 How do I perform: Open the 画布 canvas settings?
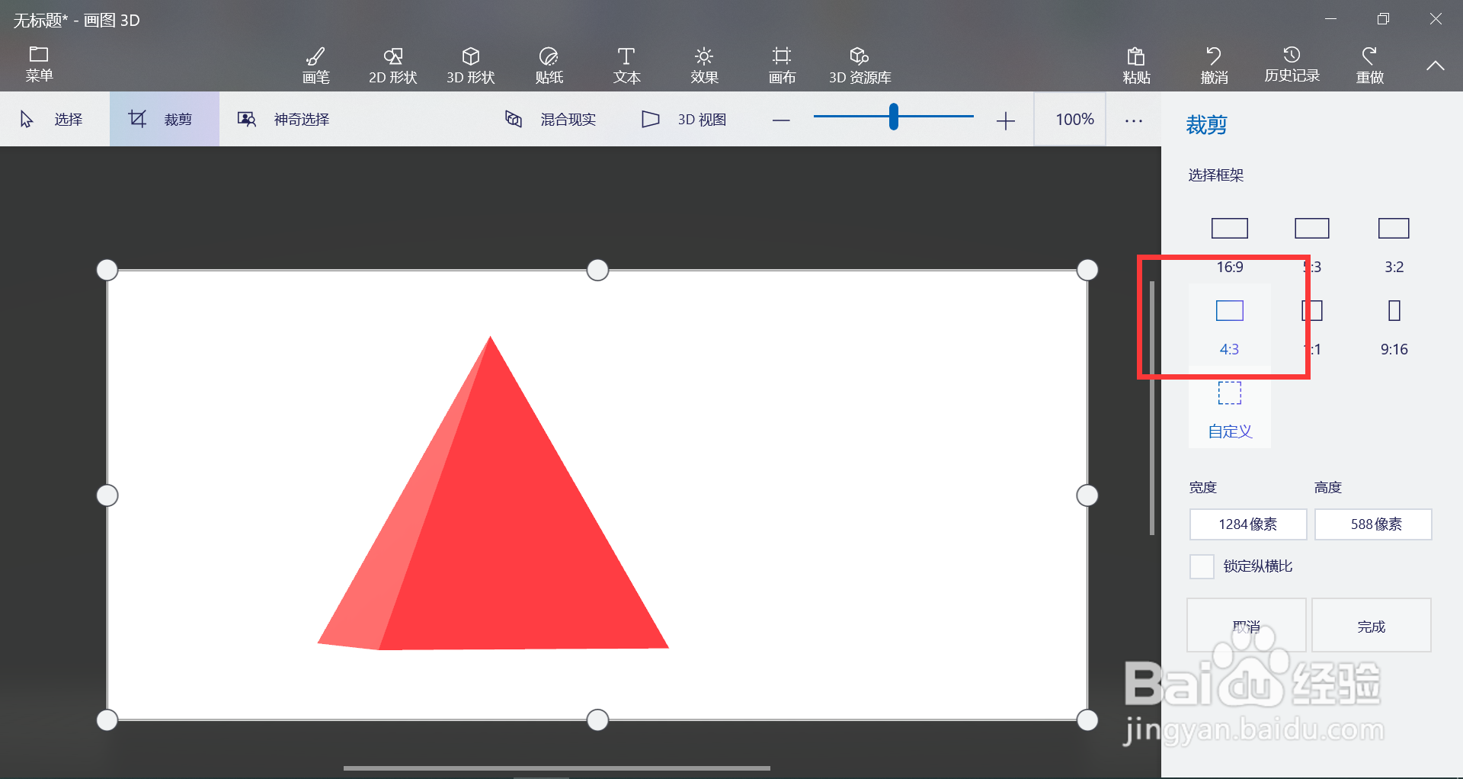tap(782, 65)
